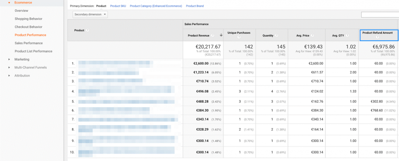The image size is (399, 161).
Task: Collapse the Ecommerce sidebar section
Action: click(x=9, y=3)
